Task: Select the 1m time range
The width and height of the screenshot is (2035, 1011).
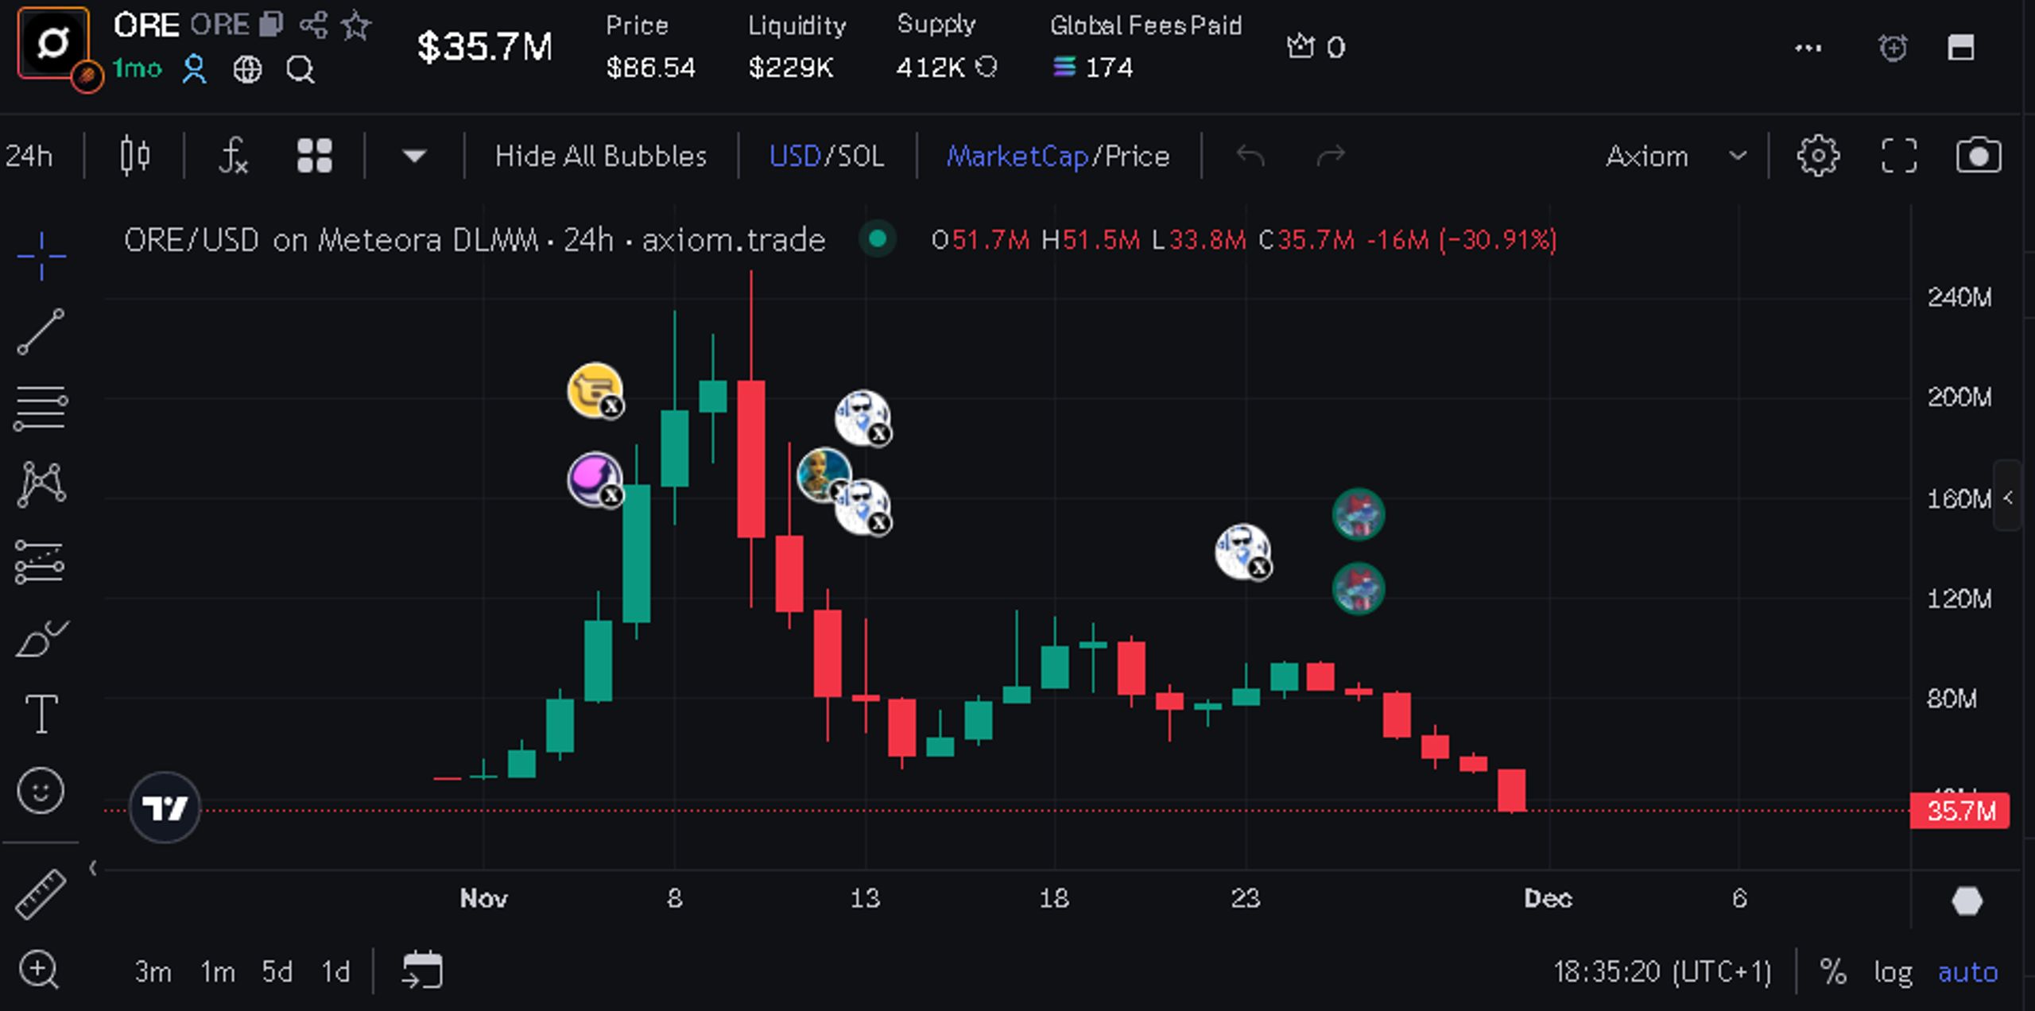Action: pyautogui.click(x=218, y=971)
